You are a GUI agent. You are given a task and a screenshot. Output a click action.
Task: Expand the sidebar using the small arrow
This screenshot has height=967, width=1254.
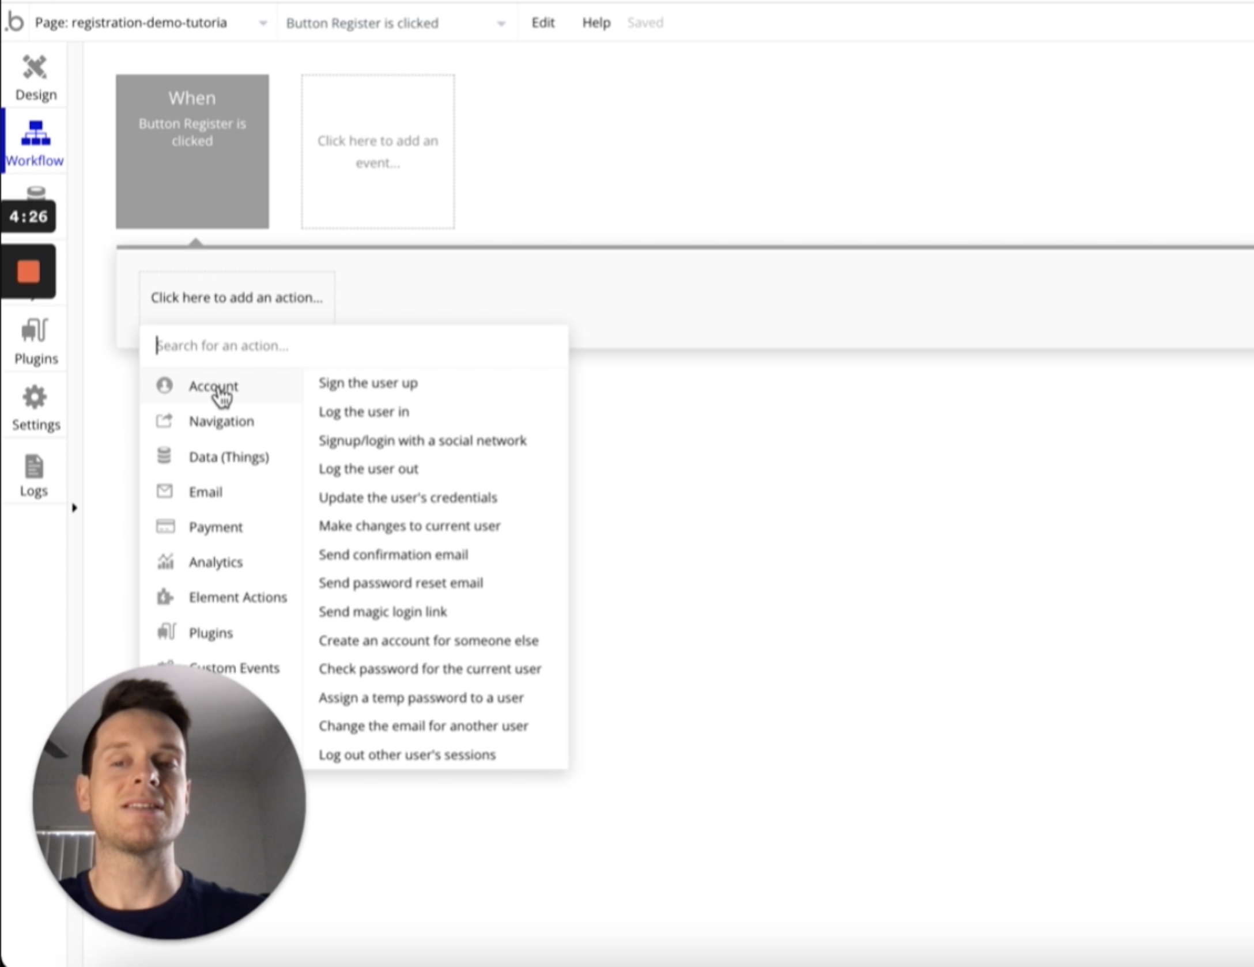click(x=74, y=508)
